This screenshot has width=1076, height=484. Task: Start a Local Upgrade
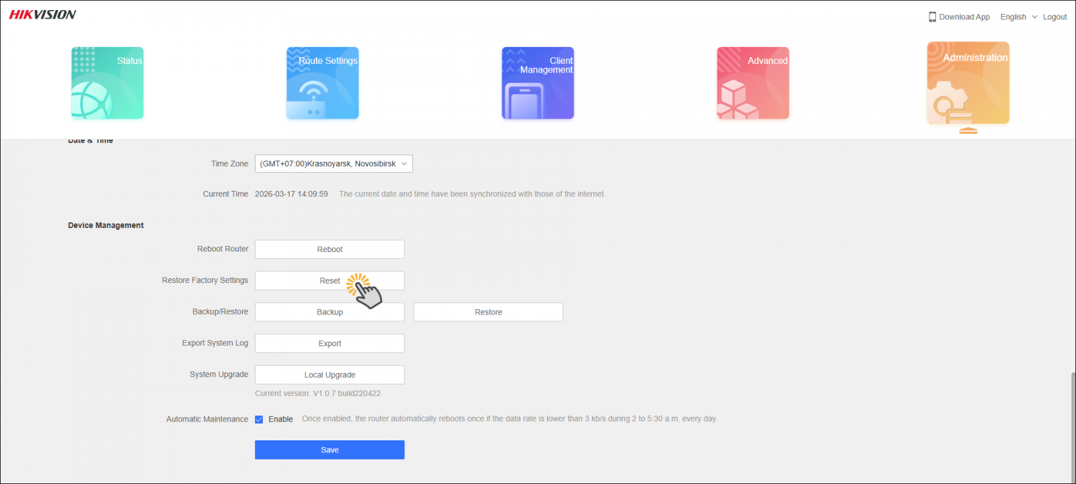[x=330, y=375]
